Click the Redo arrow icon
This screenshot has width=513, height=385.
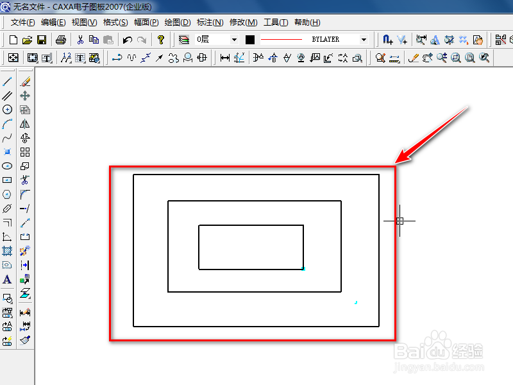click(142, 40)
